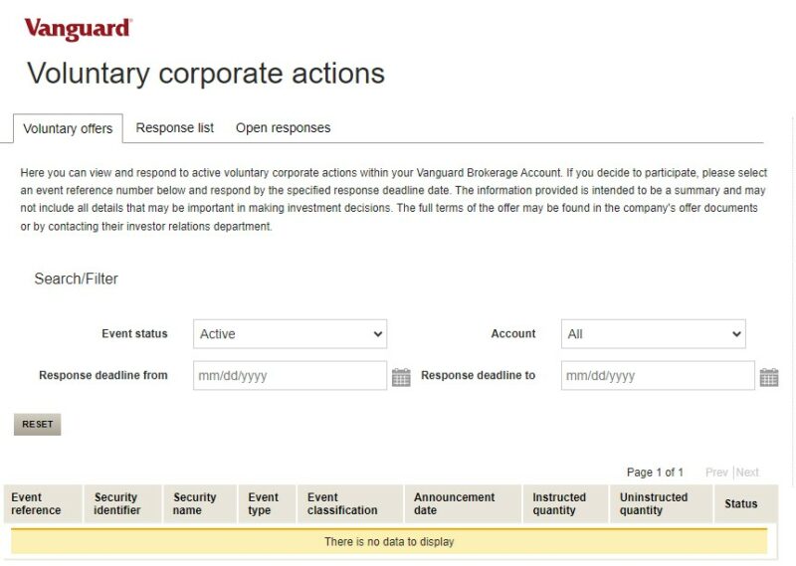Image resolution: width=796 pixels, height=566 pixels.
Task: Open calendar picker for Response deadline from
Action: point(401,377)
